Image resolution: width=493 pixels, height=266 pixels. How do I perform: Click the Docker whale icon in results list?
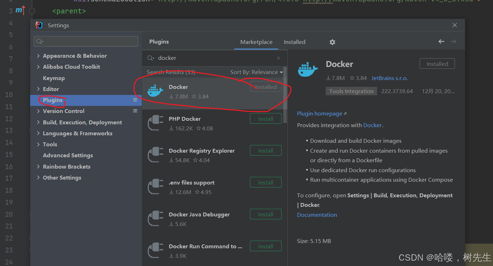155,91
